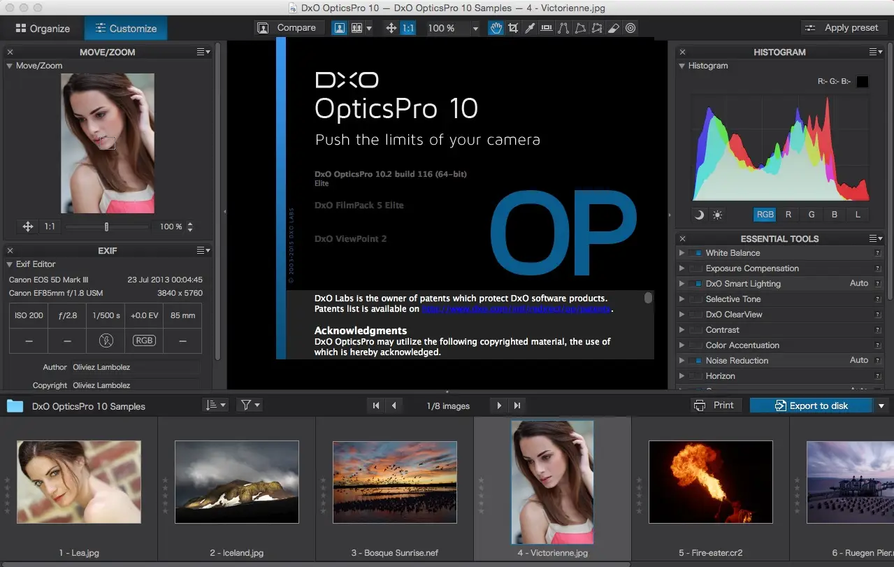Enable Exposure Compensation correction

coord(695,268)
